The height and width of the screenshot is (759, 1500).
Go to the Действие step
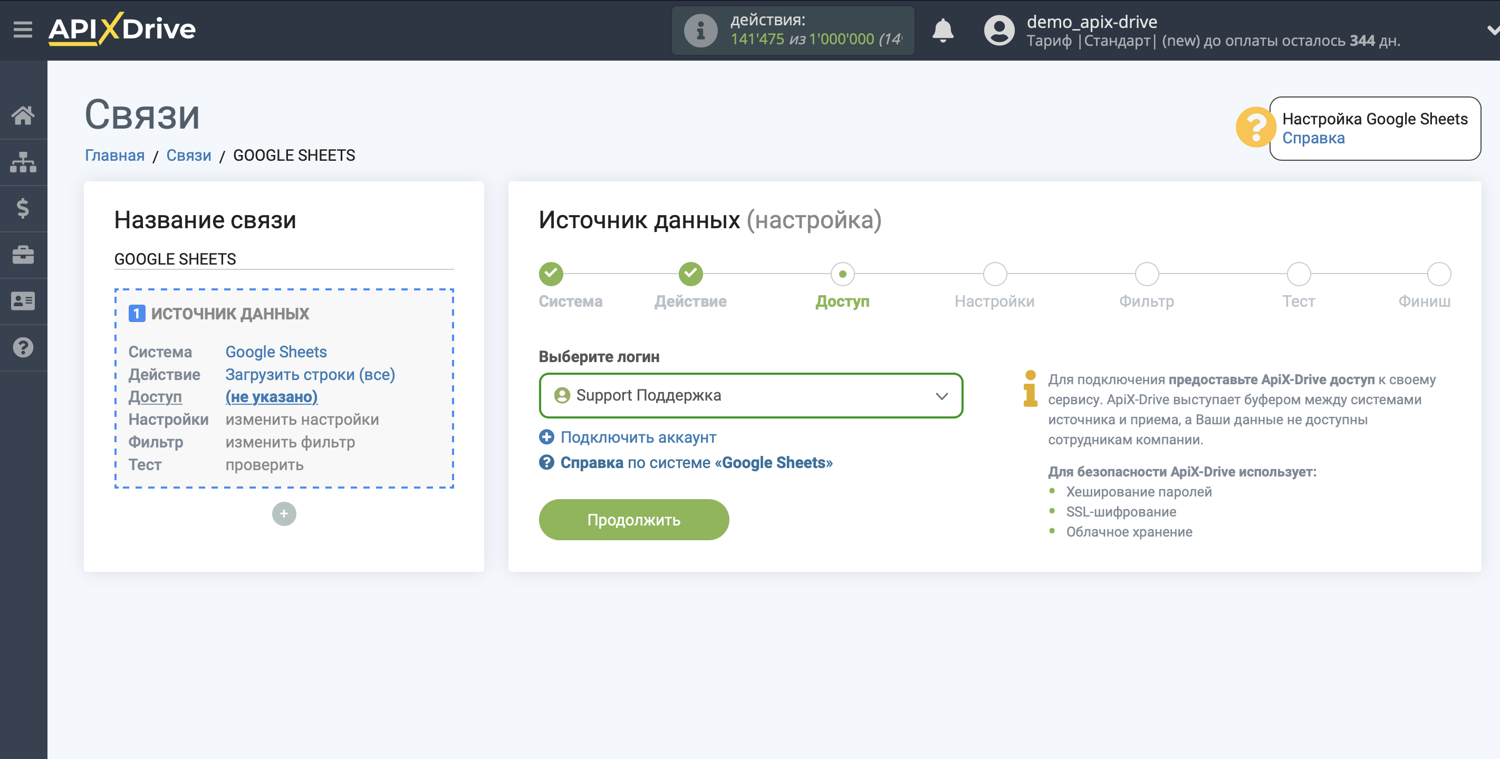pyautogui.click(x=690, y=274)
